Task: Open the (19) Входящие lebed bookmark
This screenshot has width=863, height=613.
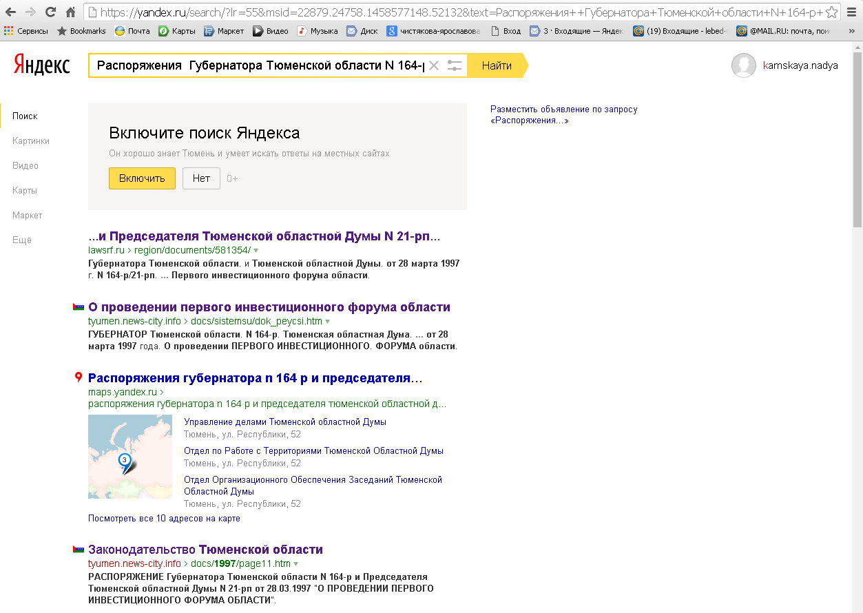Action: pos(680,31)
